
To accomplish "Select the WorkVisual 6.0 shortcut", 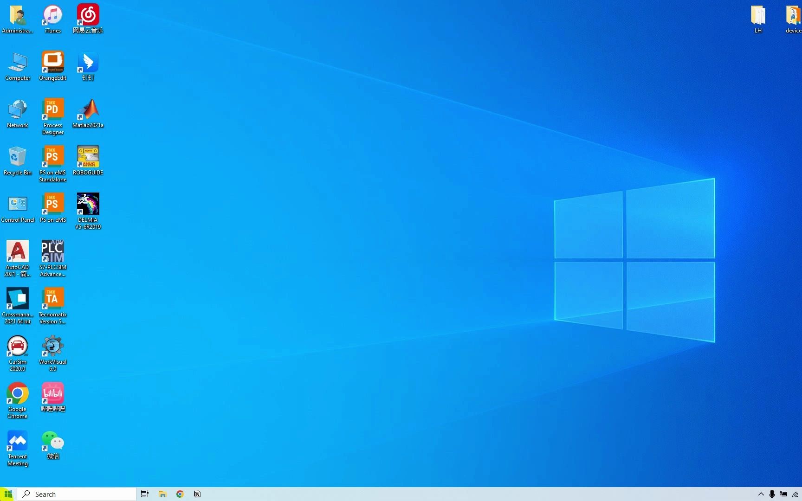I will tap(52, 353).
